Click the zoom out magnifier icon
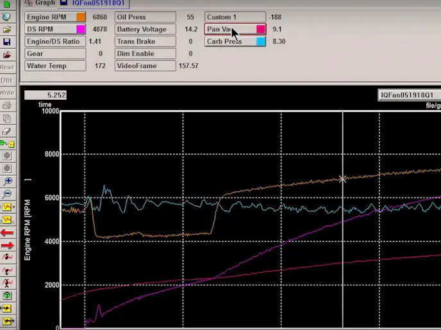Image resolution: width=441 pixels, height=330 pixels. coord(7,193)
